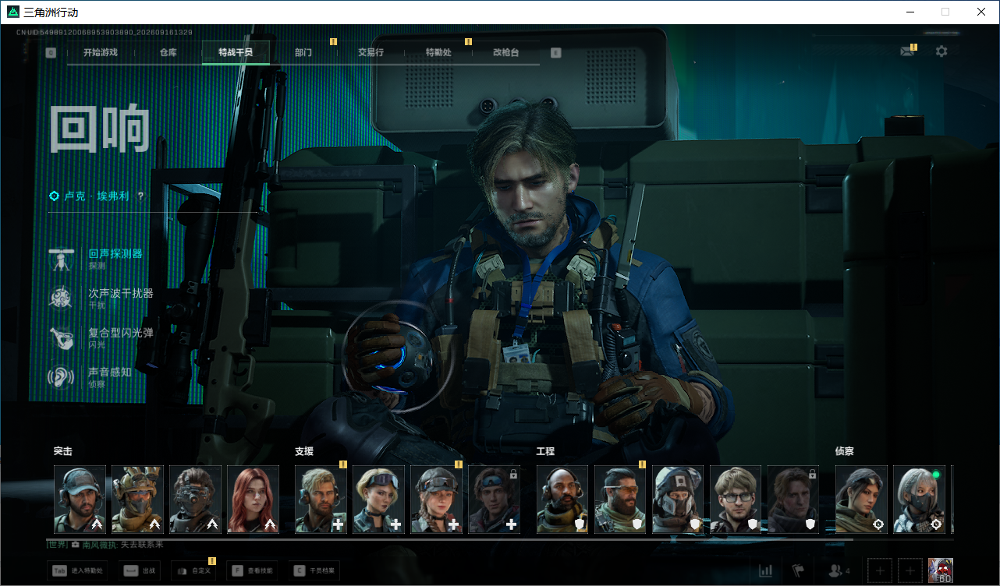1000x586 pixels.
Task: Click the active 特战干员 tab
Action: (x=236, y=53)
